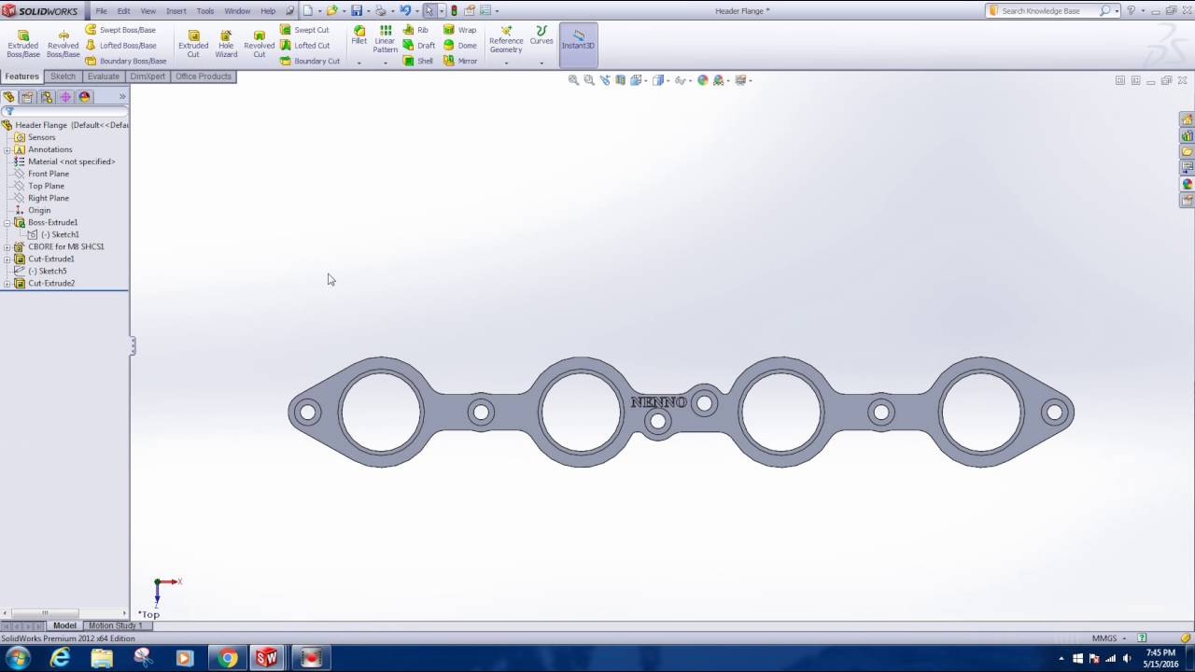
Task: Click the Rebuild traffic light icon
Action: 454,11
